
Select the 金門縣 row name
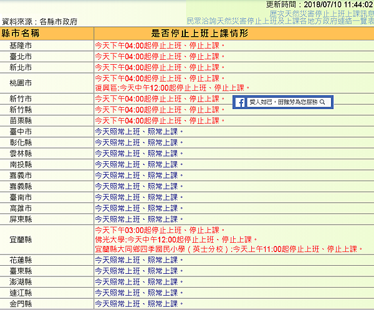point(21,304)
